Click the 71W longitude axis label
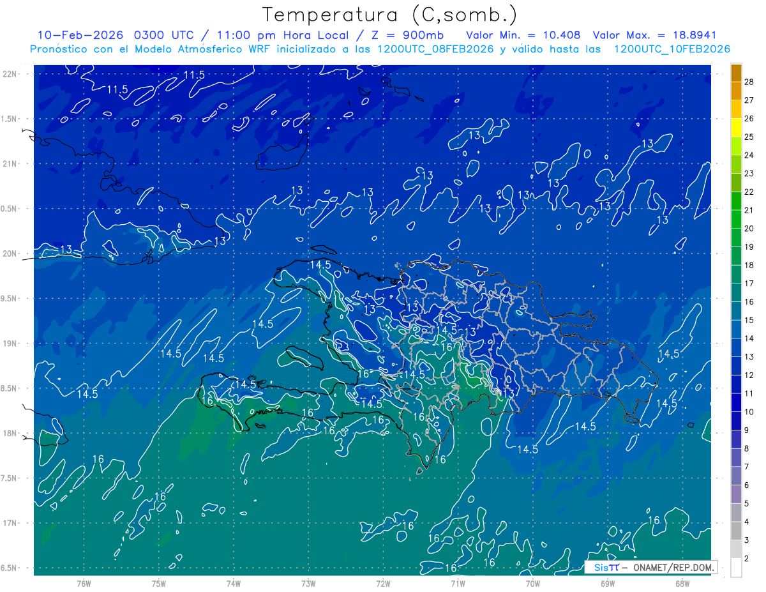This screenshot has width=766, height=592. click(458, 584)
